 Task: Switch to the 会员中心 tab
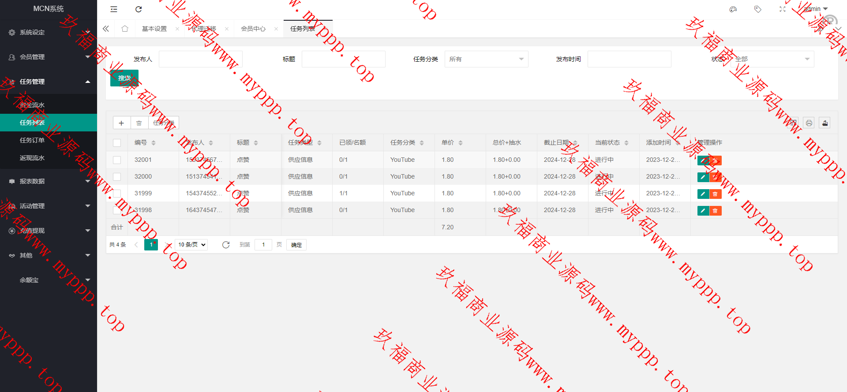click(253, 29)
